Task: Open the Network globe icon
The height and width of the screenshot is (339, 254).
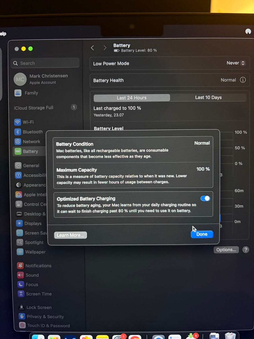Action: coord(18,142)
